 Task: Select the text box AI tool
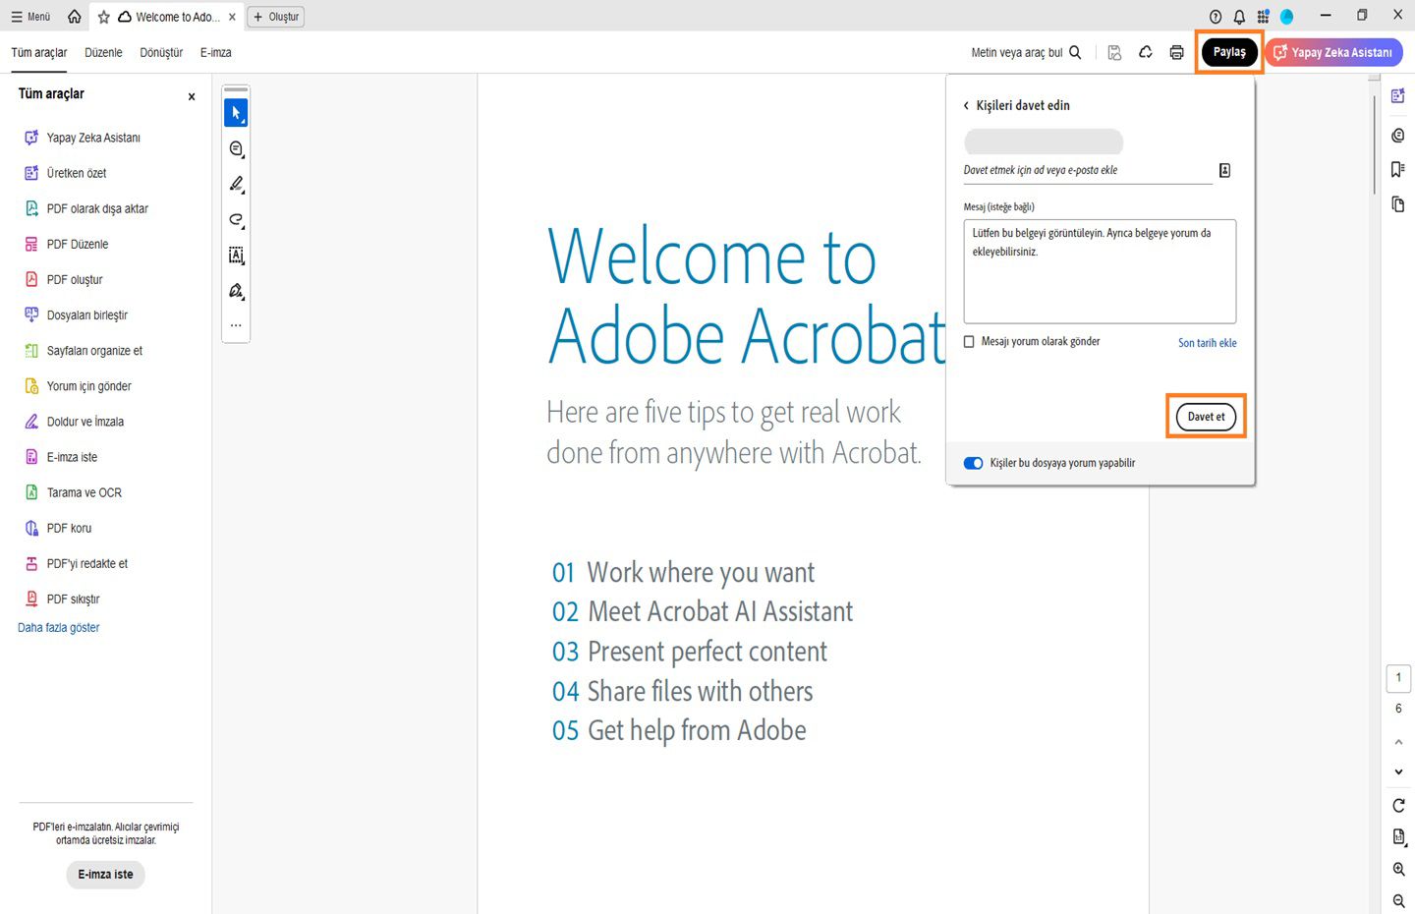236,256
